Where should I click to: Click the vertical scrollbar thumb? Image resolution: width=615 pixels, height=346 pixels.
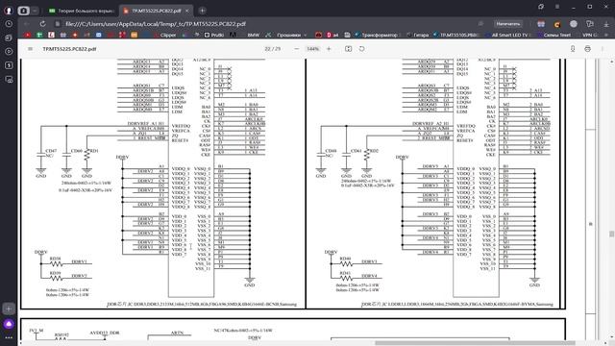coord(611,234)
